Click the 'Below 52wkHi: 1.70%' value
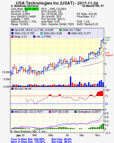Screen dimensions: 114x143 coord(24,22)
